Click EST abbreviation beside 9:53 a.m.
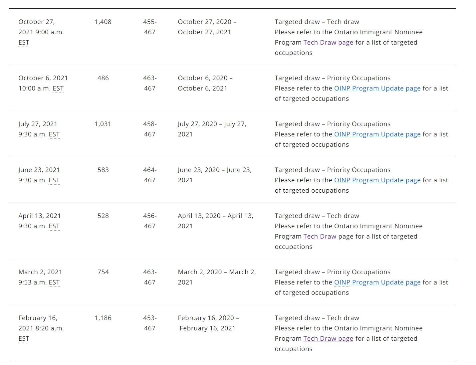This screenshot has width=476, height=365. click(54, 282)
